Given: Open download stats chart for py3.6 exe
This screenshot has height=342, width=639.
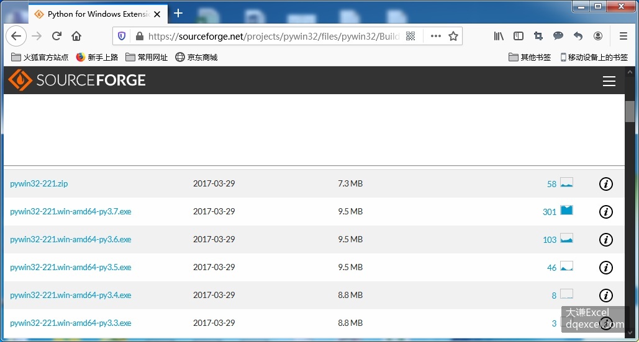Looking at the screenshot, I should tap(566, 238).
